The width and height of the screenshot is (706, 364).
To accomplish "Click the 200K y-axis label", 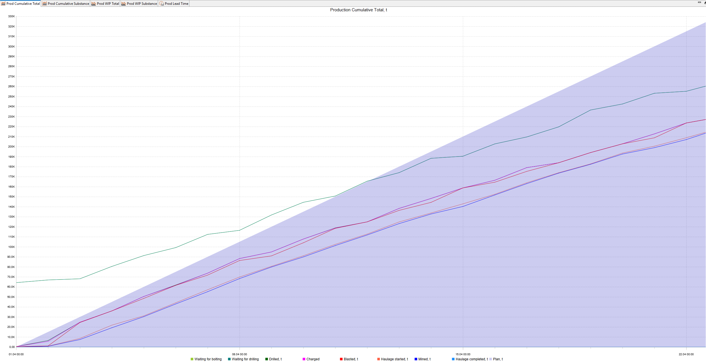I will point(12,147).
